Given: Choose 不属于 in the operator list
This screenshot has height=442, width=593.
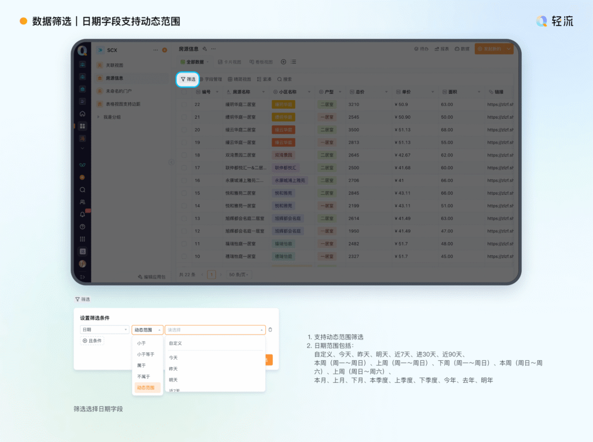Looking at the screenshot, I should (143, 377).
